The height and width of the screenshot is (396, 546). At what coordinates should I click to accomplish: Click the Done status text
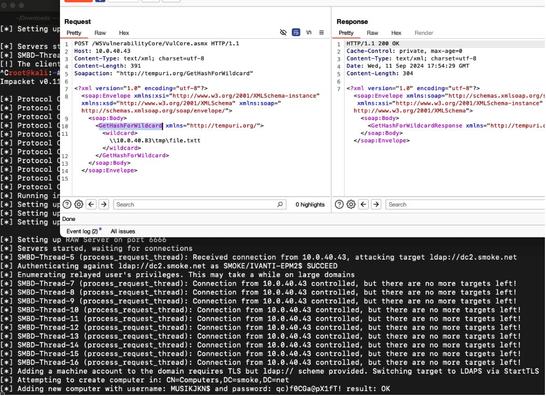click(69, 219)
